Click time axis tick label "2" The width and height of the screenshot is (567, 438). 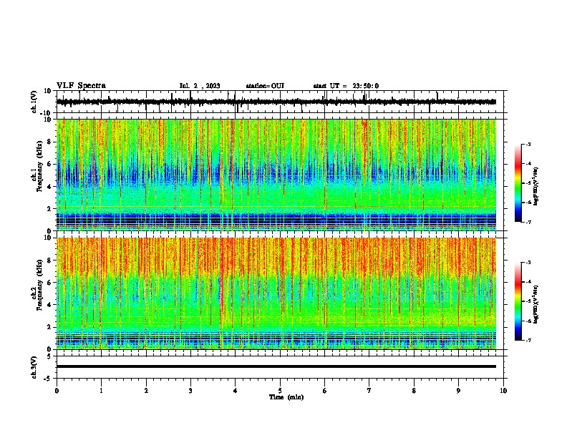click(x=146, y=391)
